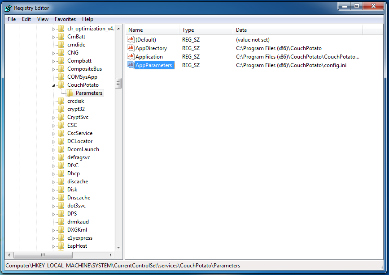Viewport: 389px width, 275px height.
Task: Click the tree horizontal scrollbar thumb
Action: pos(43,255)
